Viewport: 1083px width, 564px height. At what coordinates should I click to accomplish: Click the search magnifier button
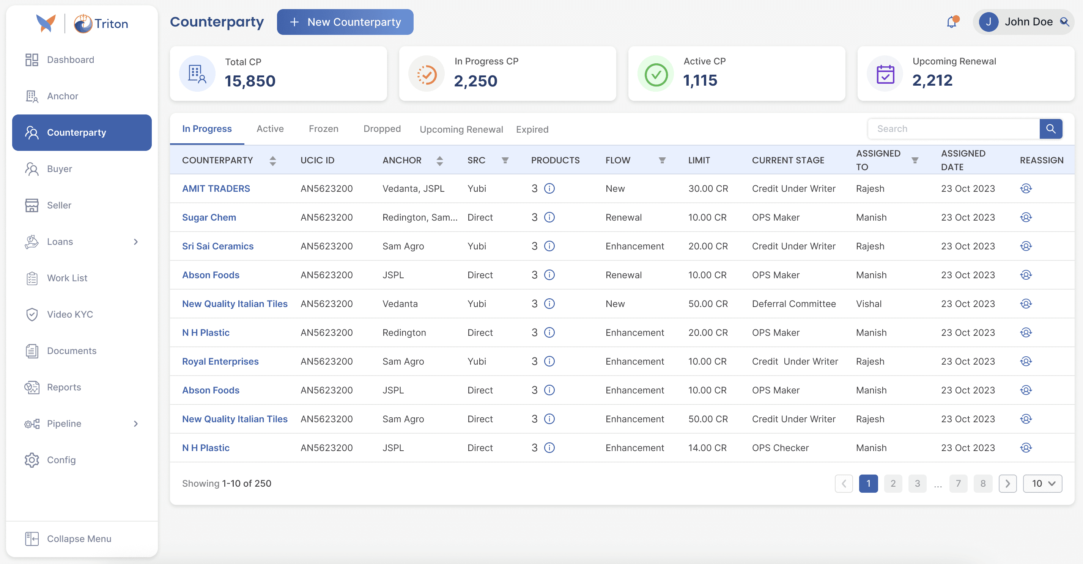pyautogui.click(x=1050, y=129)
